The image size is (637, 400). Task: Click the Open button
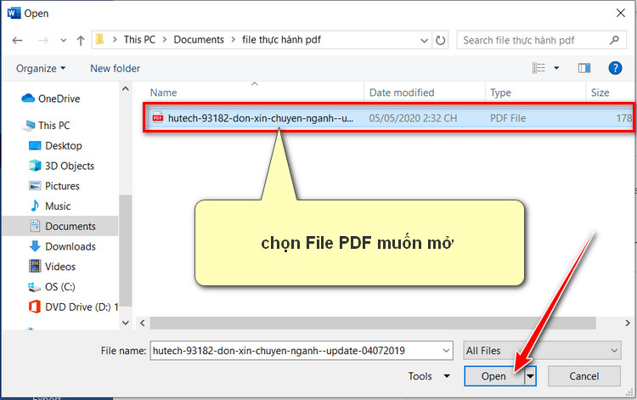pos(494,376)
